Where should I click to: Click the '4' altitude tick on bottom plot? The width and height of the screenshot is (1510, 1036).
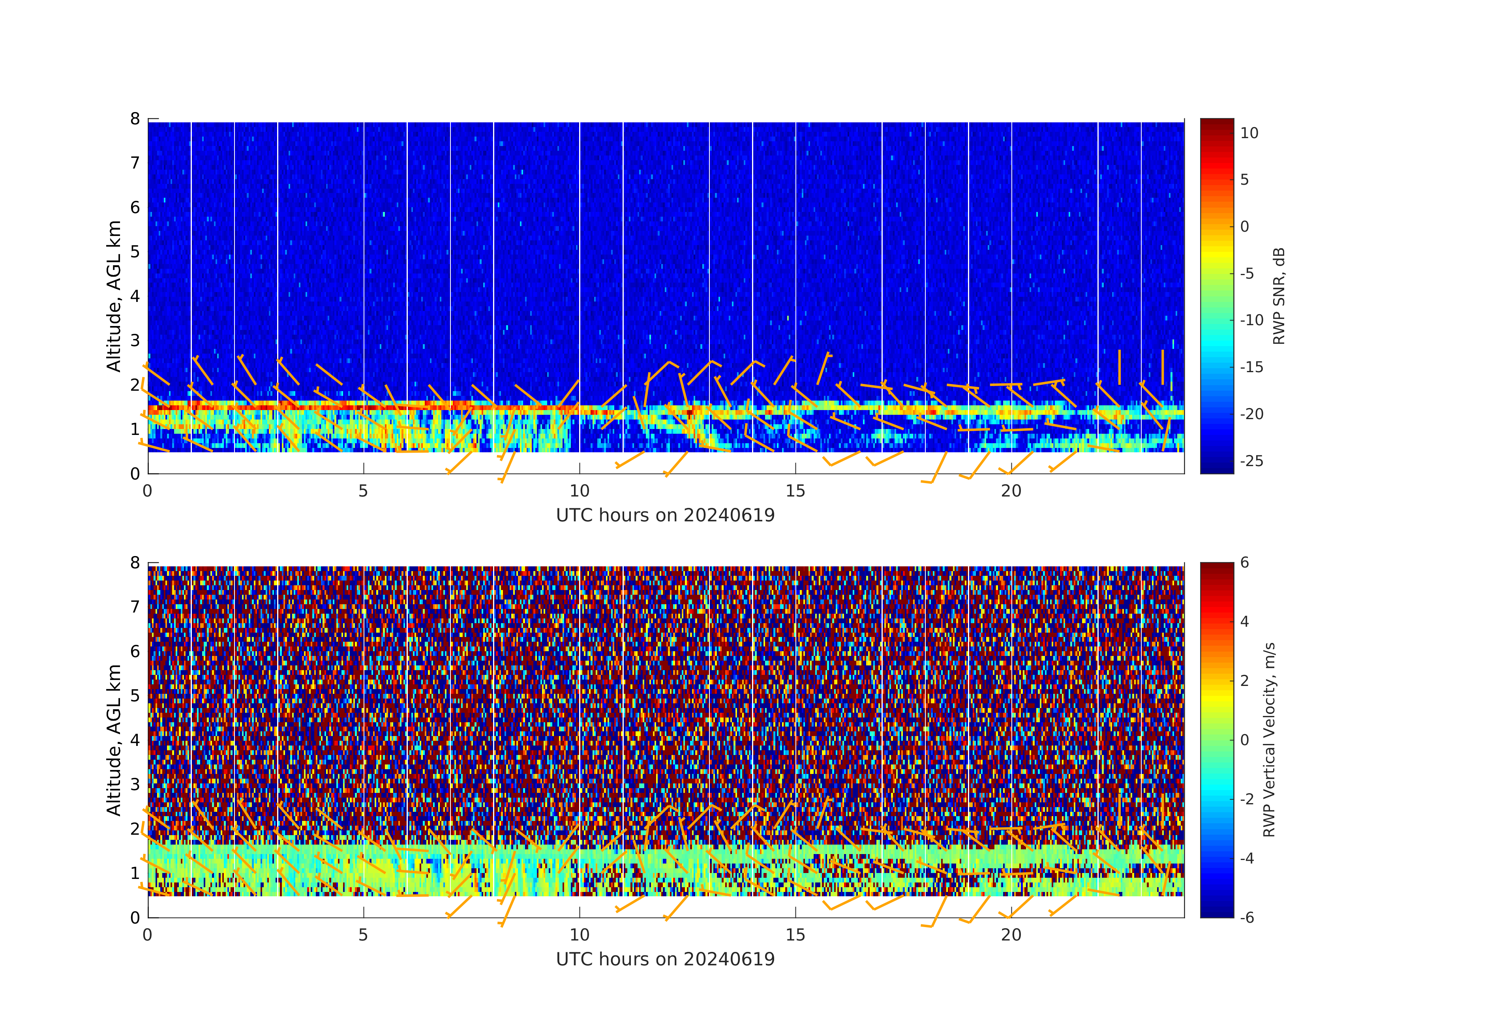pyautogui.click(x=135, y=740)
